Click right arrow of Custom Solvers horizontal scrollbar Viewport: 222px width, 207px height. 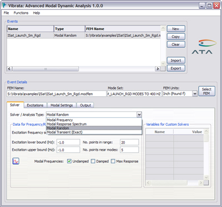click(x=201, y=183)
